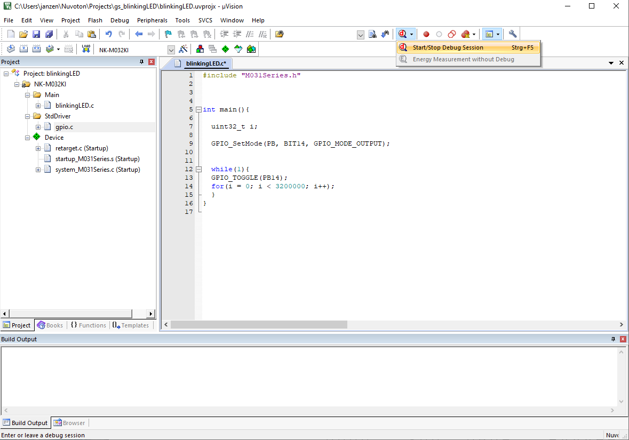Download code to flash memory
The height and width of the screenshot is (440, 629).
(86, 49)
